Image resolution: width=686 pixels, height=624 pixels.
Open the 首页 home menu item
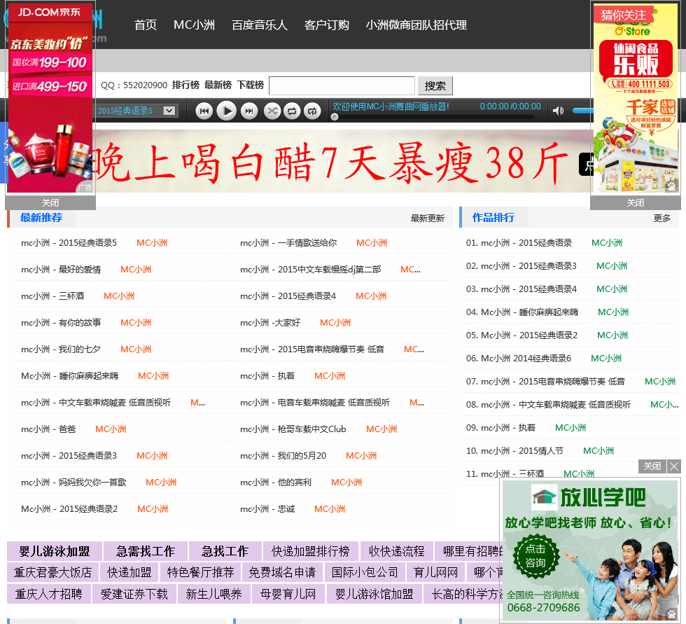(146, 25)
